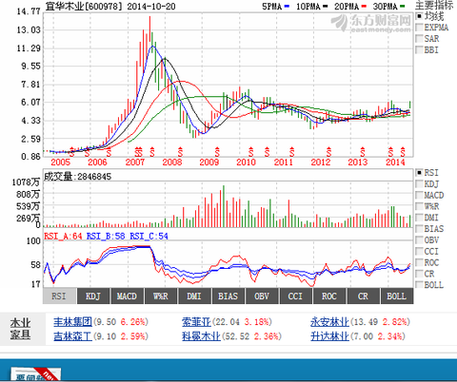457x382 pixels.
Task: Click the 成交量:2846845 volume label
Action: 77,177
